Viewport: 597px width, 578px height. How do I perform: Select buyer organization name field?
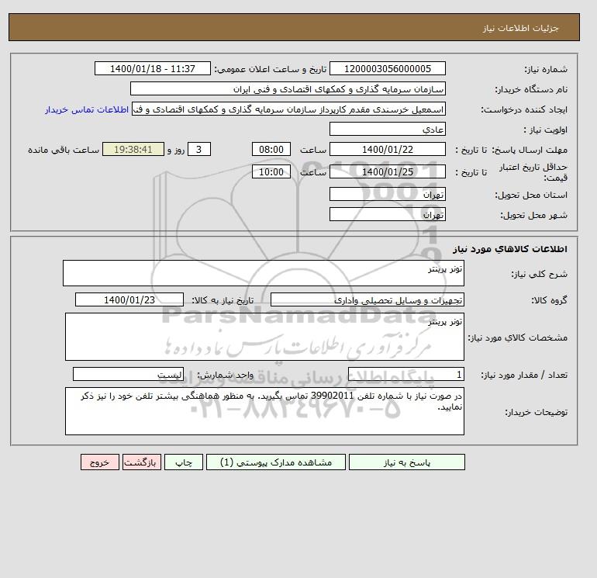288,88
